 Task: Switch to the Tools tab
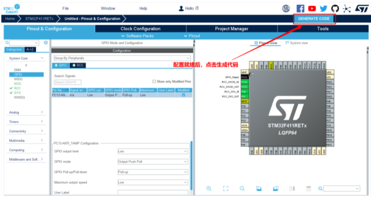click(x=323, y=29)
